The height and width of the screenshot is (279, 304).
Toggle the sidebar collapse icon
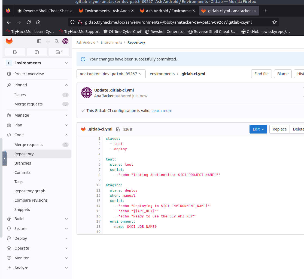[39, 41]
